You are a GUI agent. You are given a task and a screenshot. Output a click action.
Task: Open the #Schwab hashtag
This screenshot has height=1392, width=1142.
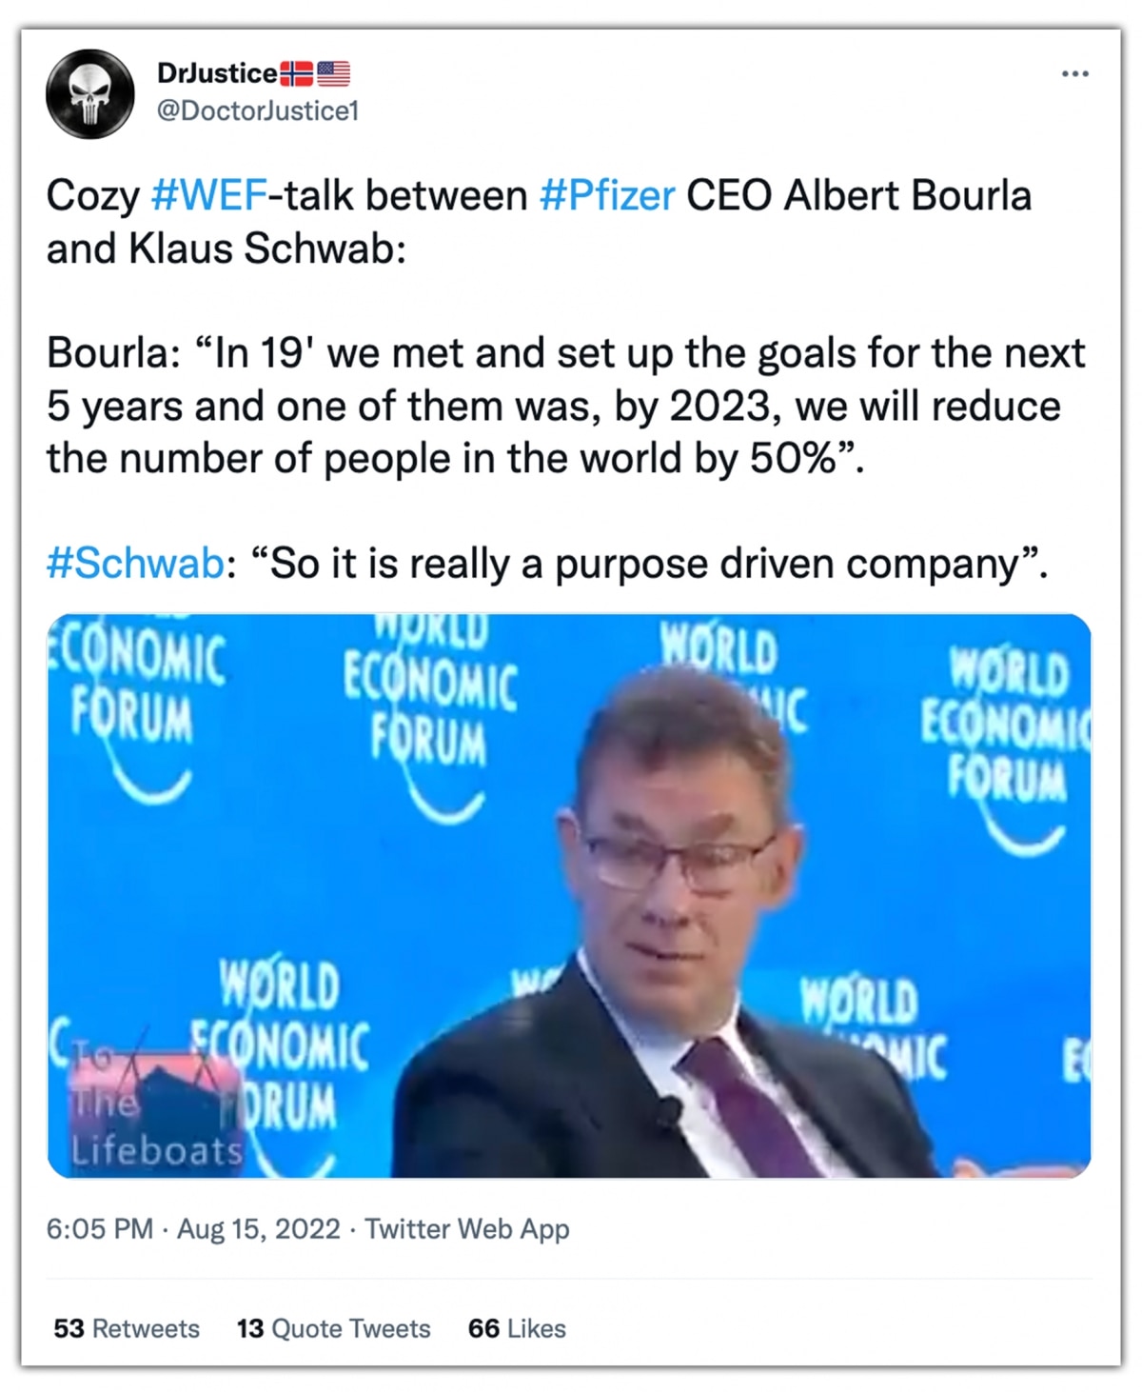pyautogui.click(x=134, y=564)
